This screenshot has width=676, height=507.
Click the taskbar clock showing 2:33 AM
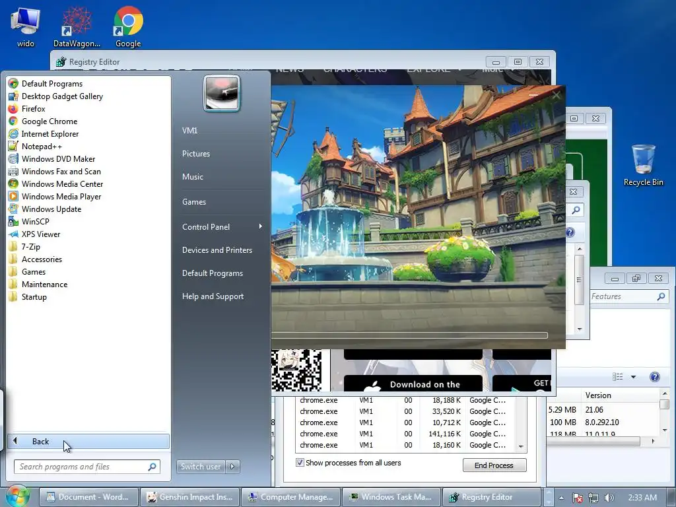pos(642,498)
